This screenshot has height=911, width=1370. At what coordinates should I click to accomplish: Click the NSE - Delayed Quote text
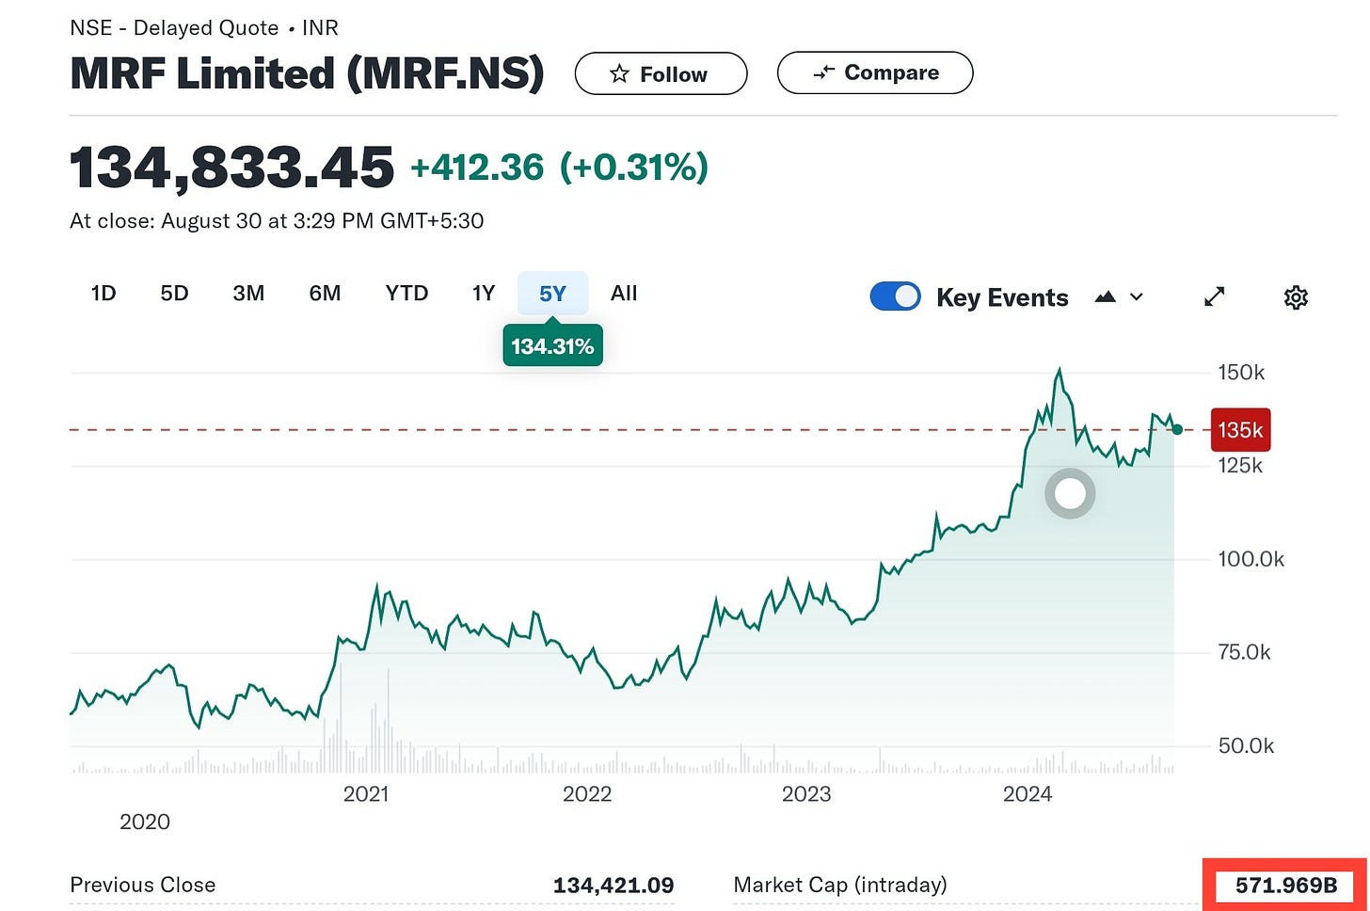174,28
